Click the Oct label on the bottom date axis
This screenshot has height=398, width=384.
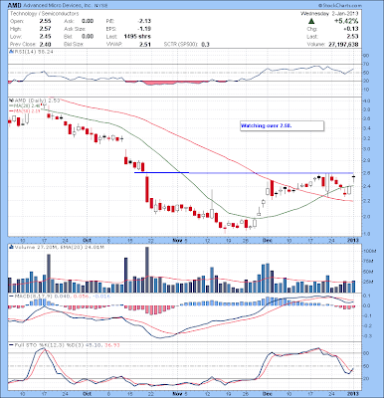(87, 394)
